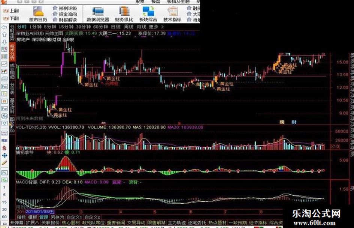Open the 股市日历 stock calendar icon
This screenshot has width=354, height=228.
38,13
